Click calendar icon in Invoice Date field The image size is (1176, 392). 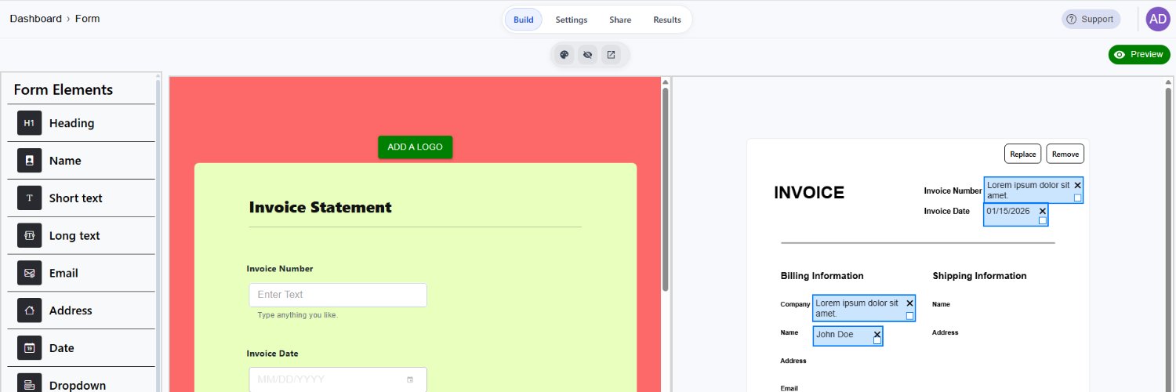point(410,379)
